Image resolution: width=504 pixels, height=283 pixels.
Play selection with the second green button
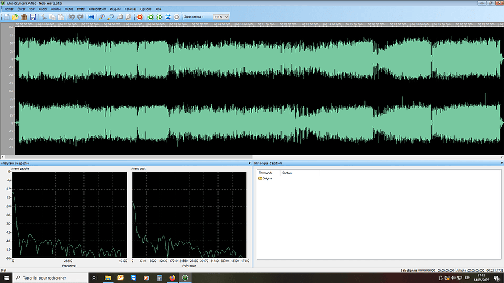point(159,17)
